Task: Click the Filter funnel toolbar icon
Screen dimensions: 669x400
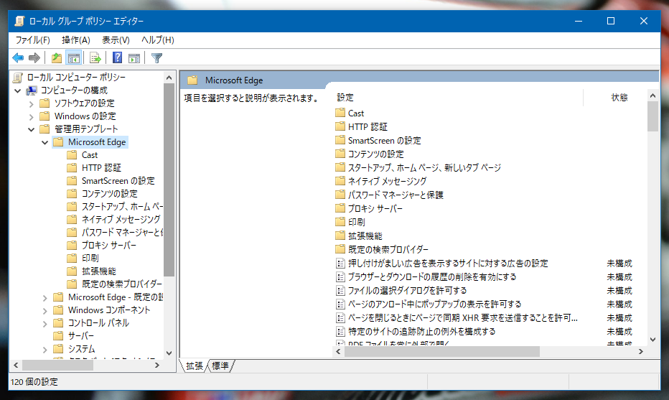Action: point(157,57)
